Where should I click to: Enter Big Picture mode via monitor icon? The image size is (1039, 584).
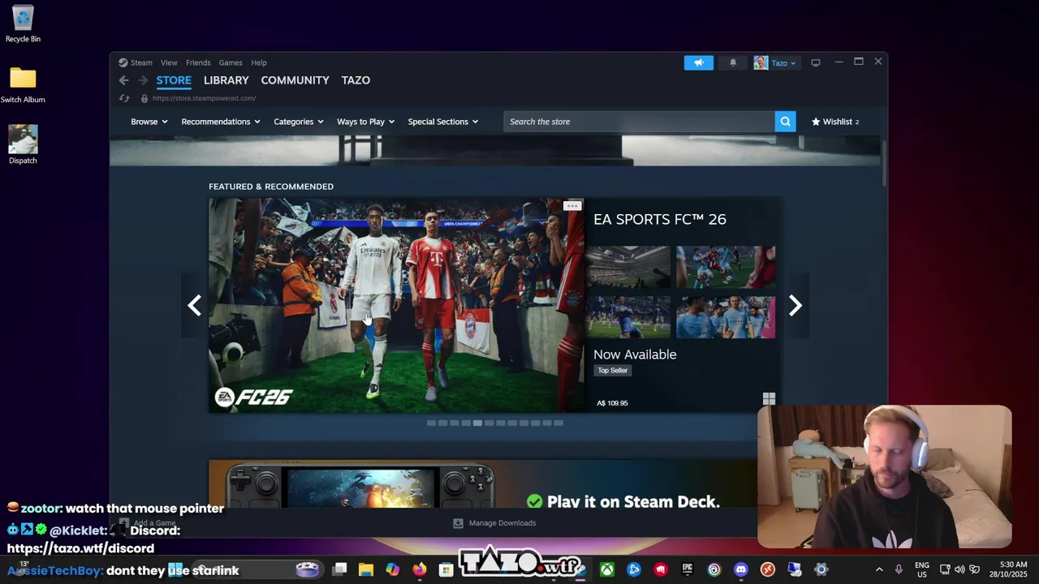point(816,62)
